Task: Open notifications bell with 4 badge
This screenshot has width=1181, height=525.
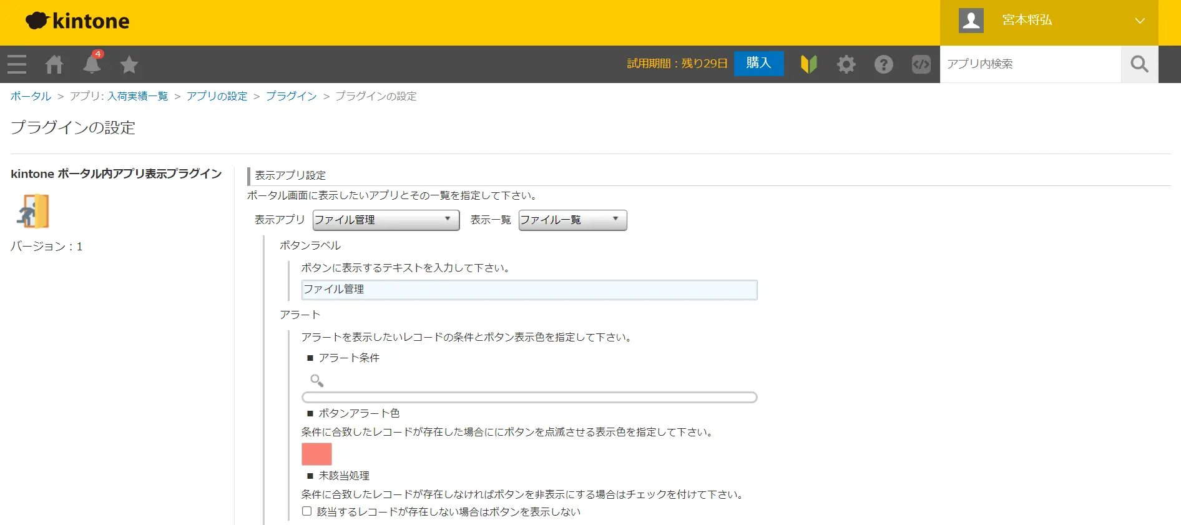Action: click(92, 63)
